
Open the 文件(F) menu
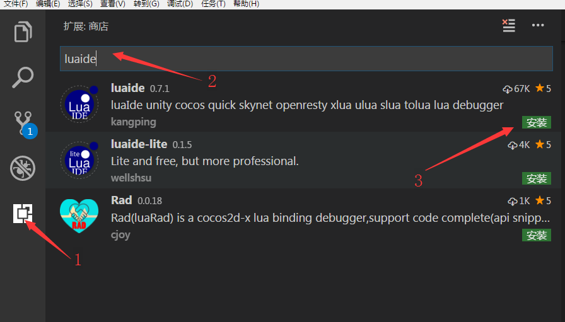click(16, 4)
